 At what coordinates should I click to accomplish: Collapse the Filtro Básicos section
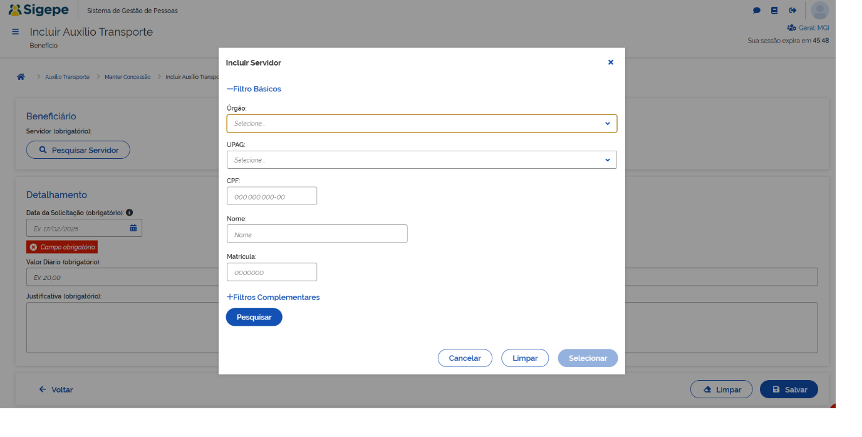pos(254,89)
